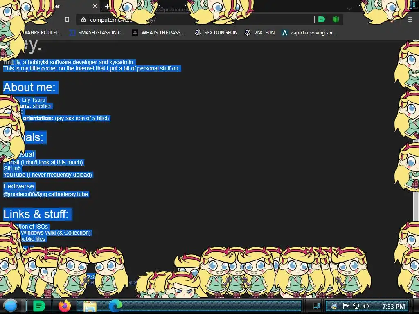Open the YouTube link
Viewport: 419px width, 314px height.
click(47, 175)
